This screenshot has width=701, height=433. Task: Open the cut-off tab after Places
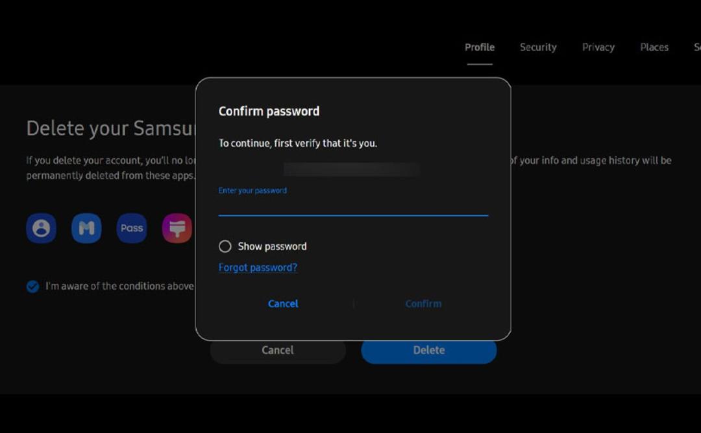click(697, 47)
